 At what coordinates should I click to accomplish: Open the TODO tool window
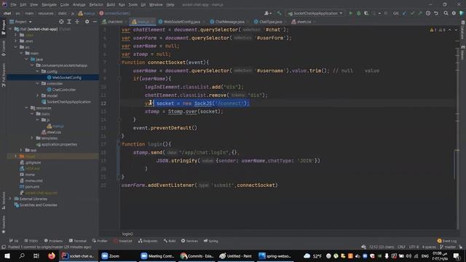pyautogui.click(x=31, y=241)
